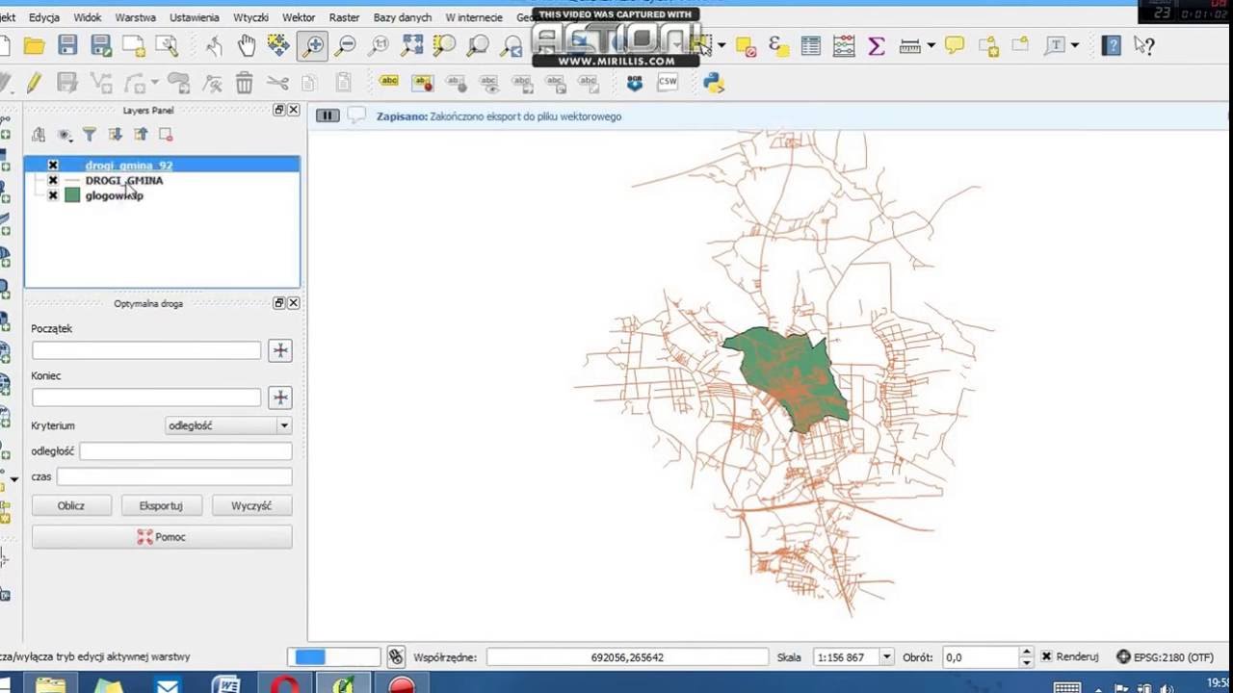Open the Wektor menu
This screenshot has height=693, width=1233.
[299, 17]
